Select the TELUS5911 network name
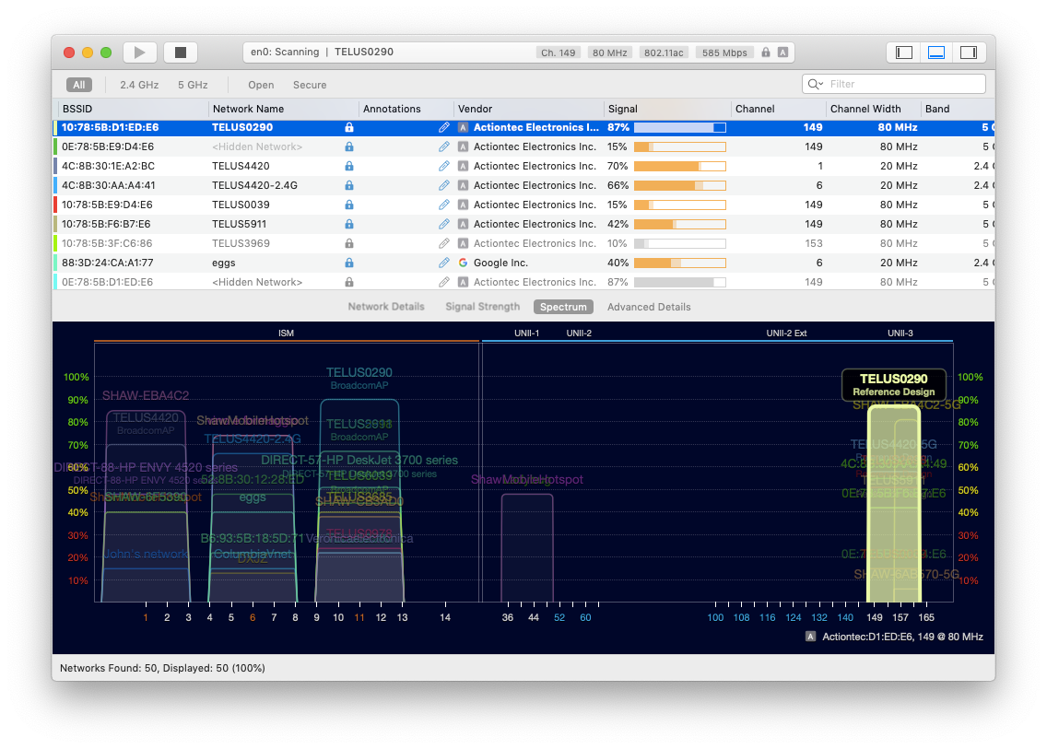The width and height of the screenshot is (1047, 749). tap(239, 224)
